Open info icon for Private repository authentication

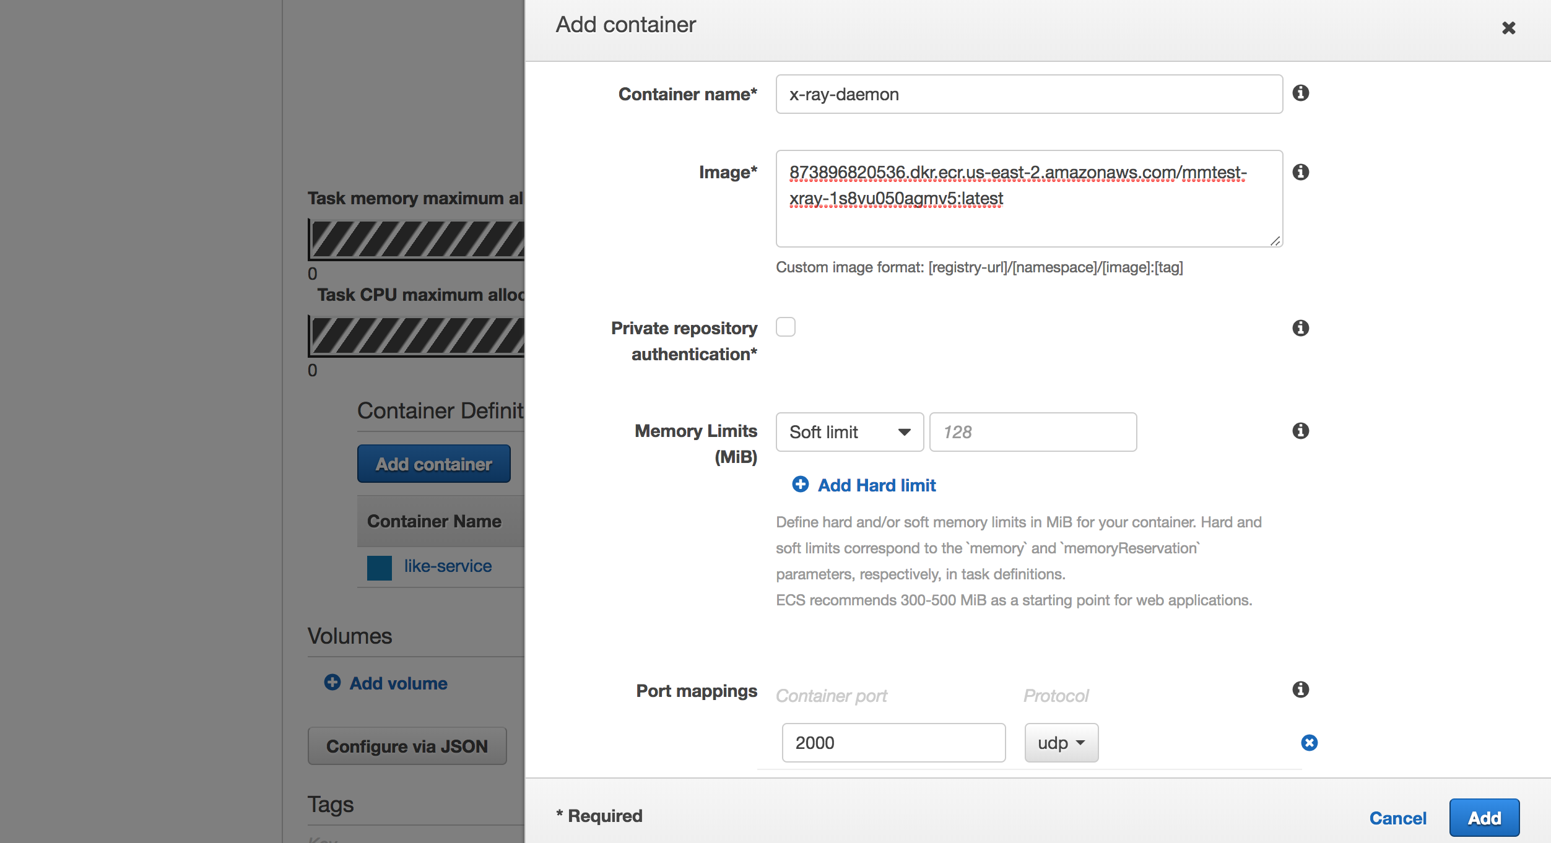1300,328
